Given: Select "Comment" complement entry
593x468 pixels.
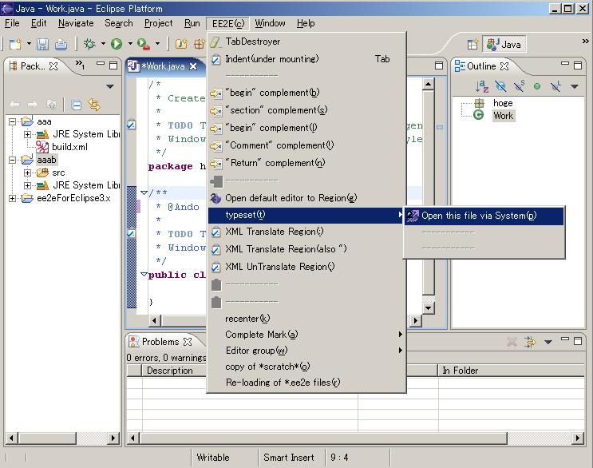Looking at the screenshot, I should (306, 145).
